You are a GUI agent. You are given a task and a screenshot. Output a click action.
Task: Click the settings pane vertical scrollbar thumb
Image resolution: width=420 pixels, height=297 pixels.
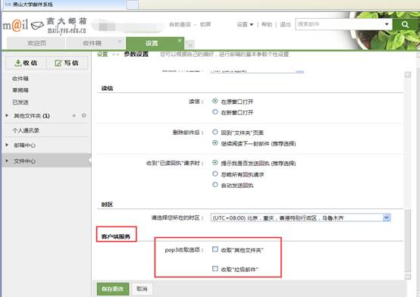tap(408, 240)
